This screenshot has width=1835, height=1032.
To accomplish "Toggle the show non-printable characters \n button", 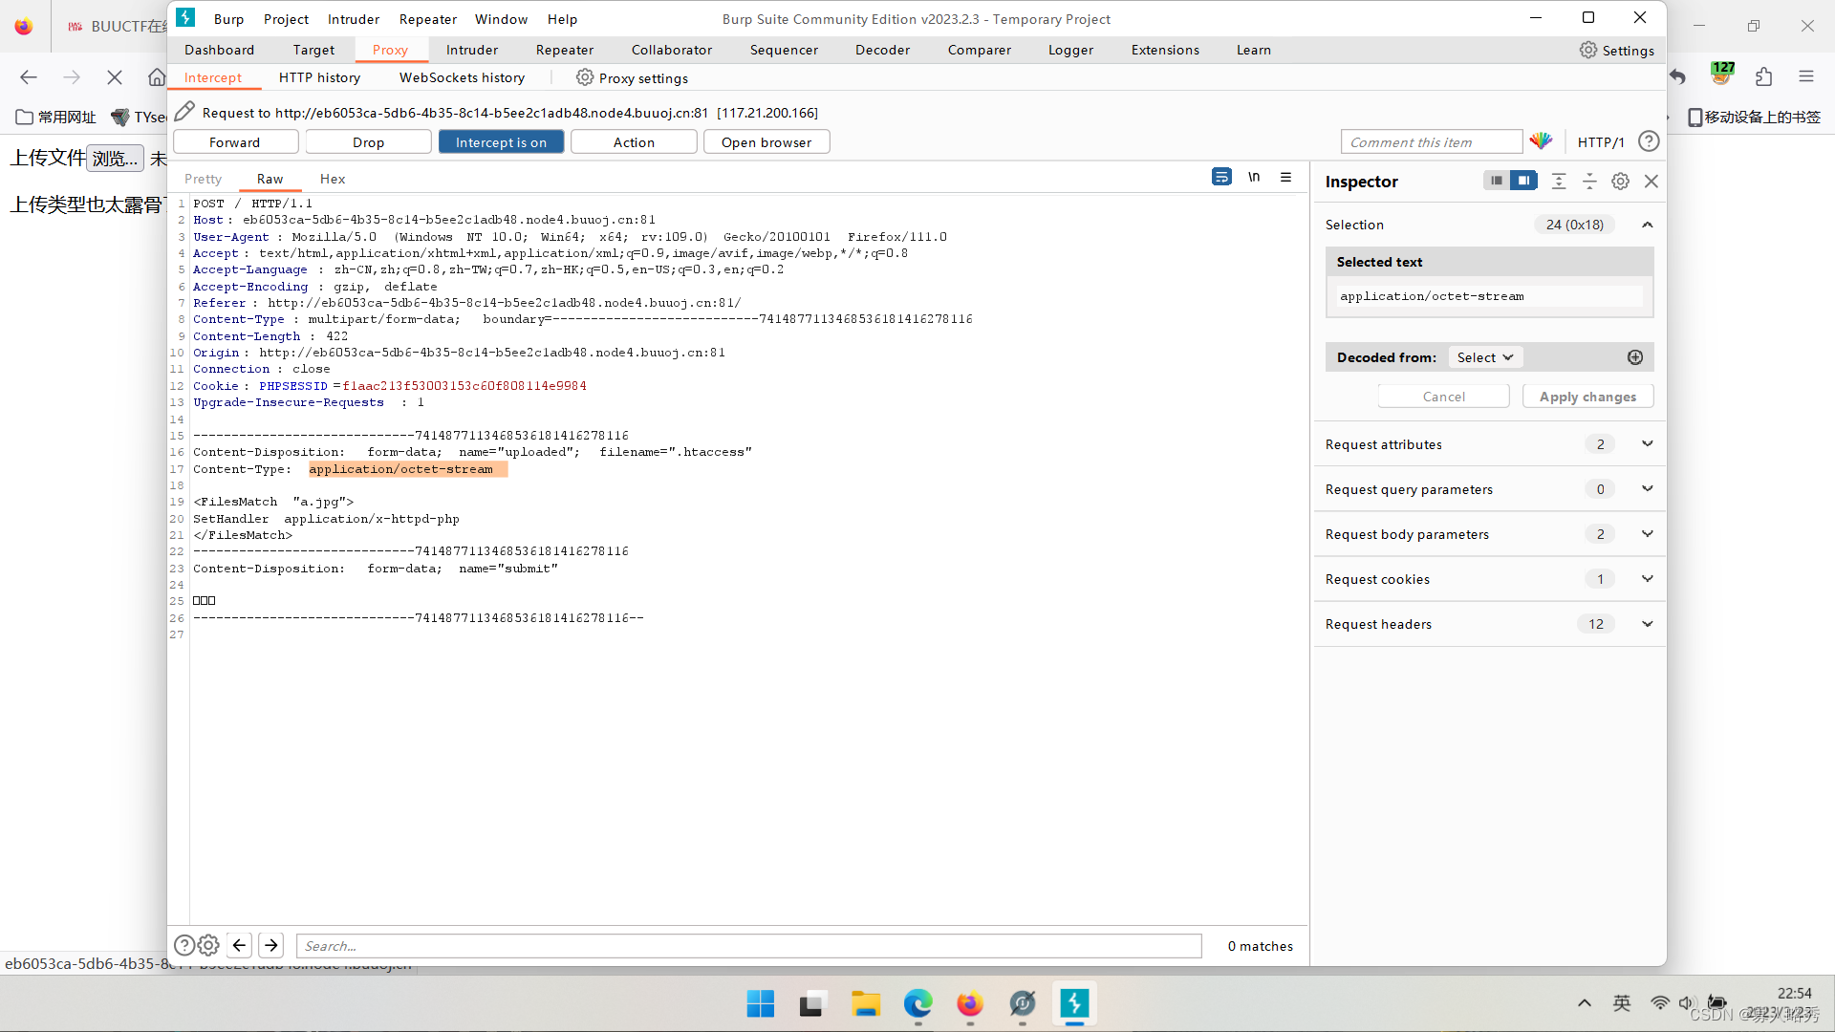I will click(1254, 177).
